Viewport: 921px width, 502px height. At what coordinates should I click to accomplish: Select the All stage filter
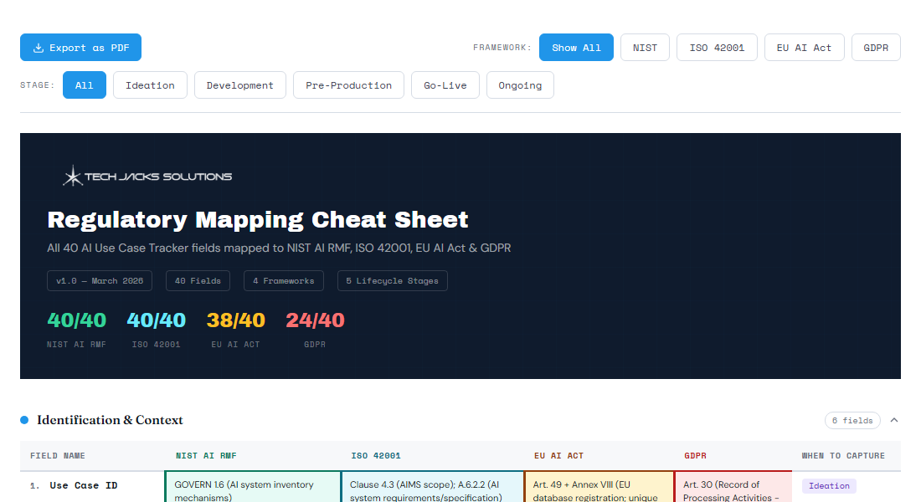pyautogui.click(x=84, y=85)
